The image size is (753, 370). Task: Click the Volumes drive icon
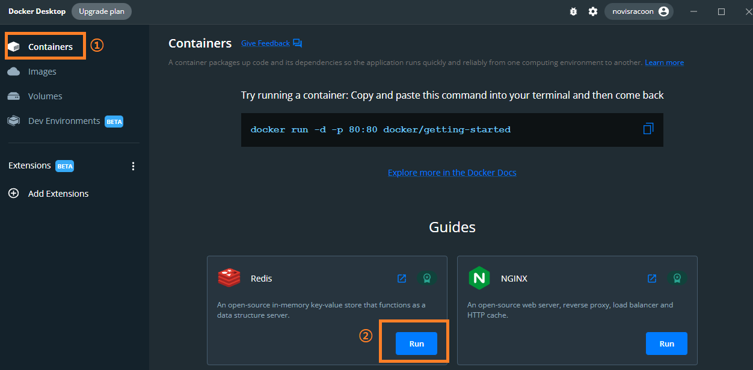[14, 96]
